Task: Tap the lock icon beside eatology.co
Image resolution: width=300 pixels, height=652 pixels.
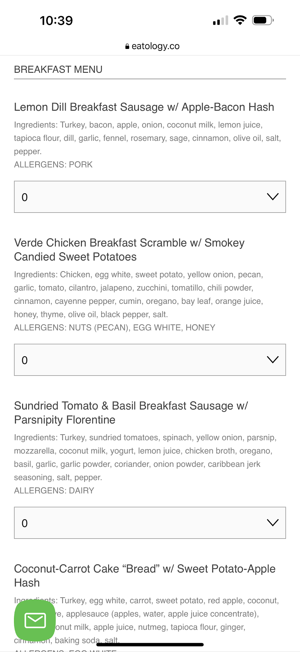Action: [x=127, y=47]
